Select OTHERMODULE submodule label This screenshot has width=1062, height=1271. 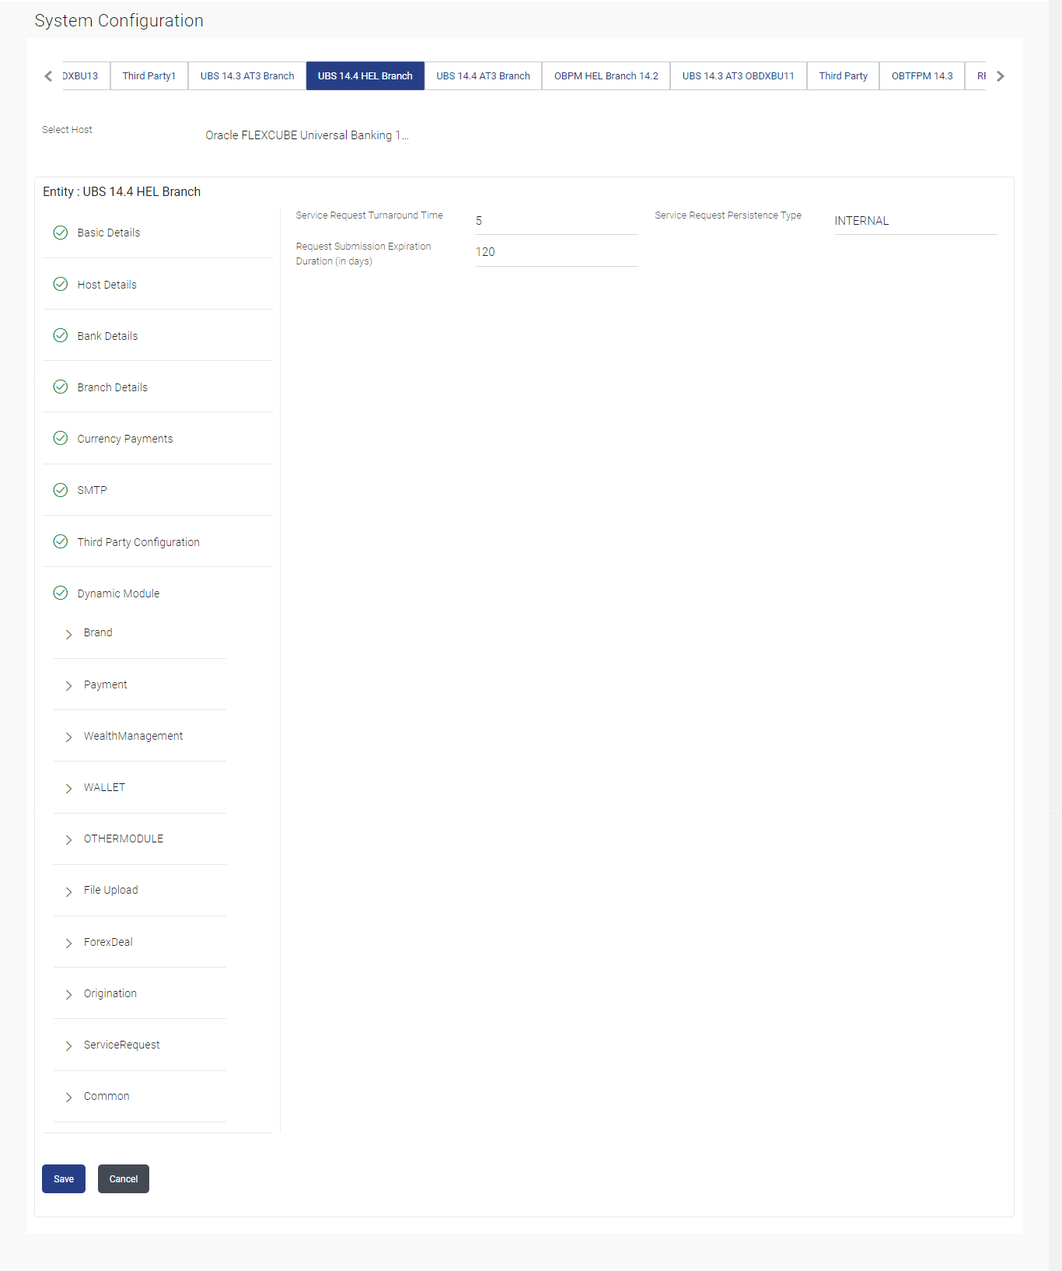click(x=124, y=839)
